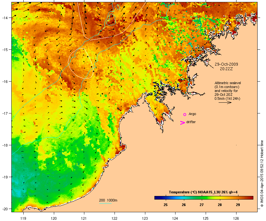This screenshot has height=221, width=266.
Task: Click the longitude label 119
Action: click(x=23, y=218)
